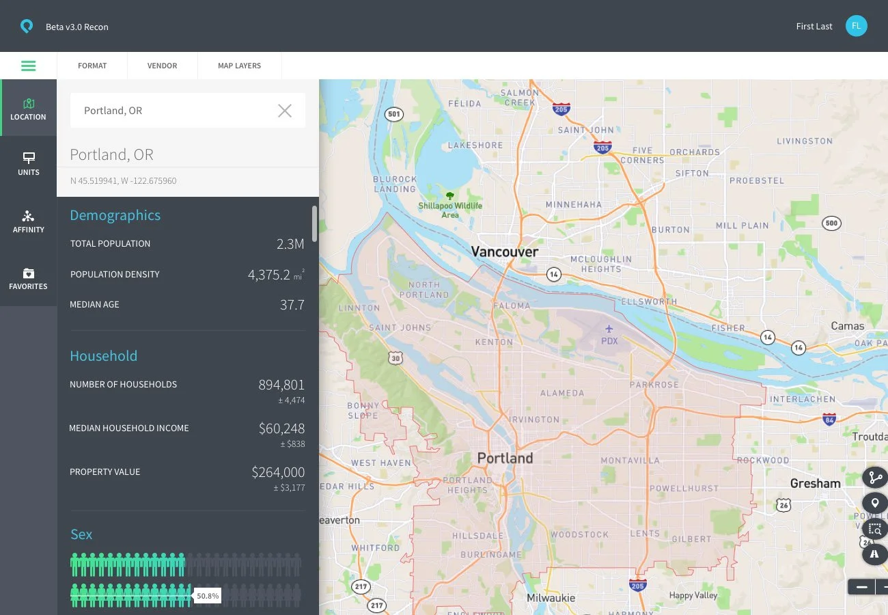Click the Population Density value 4,375.2
Image resolution: width=888 pixels, height=615 pixels.
pyautogui.click(x=269, y=275)
